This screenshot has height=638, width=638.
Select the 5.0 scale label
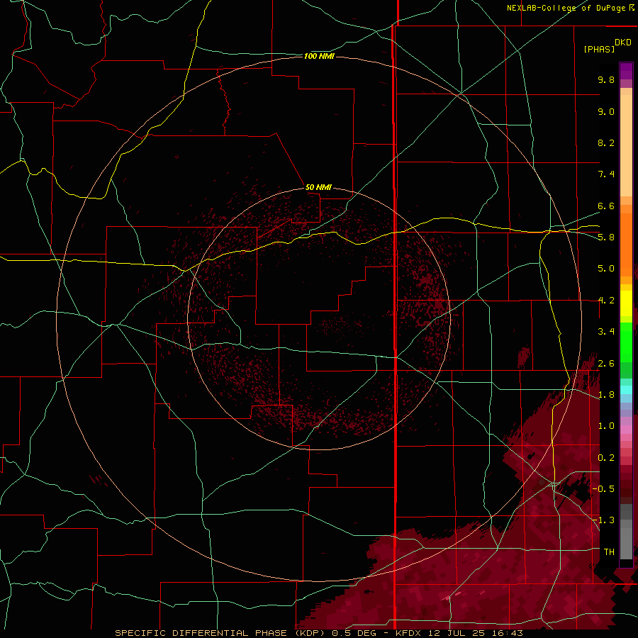coord(606,269)
